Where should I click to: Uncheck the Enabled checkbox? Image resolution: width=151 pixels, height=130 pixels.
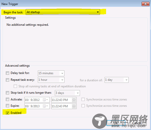(7, 113)
